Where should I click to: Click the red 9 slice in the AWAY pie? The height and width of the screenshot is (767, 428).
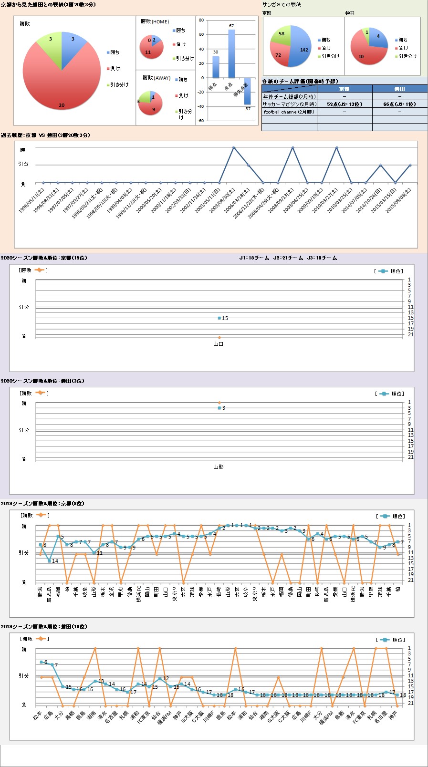tap(152, 107)
